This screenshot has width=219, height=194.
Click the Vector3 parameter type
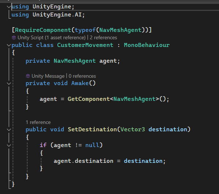click(x=133, y=129)
